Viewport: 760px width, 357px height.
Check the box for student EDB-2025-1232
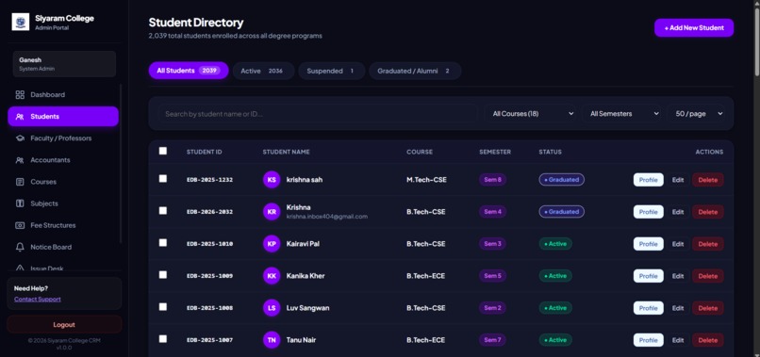click(x=163, y=179)
